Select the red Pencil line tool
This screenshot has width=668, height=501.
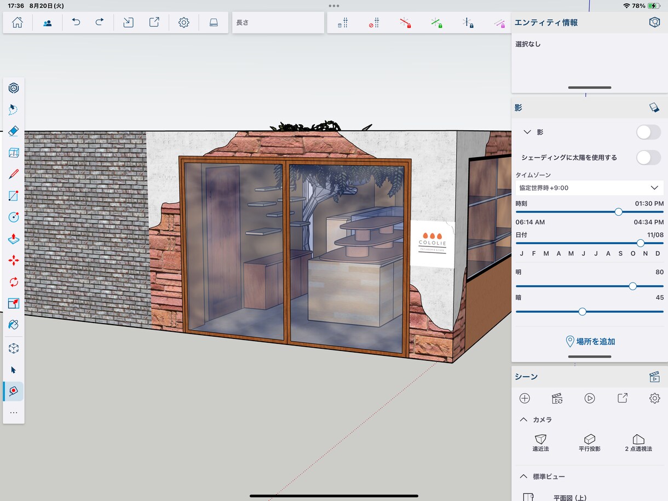14,174
